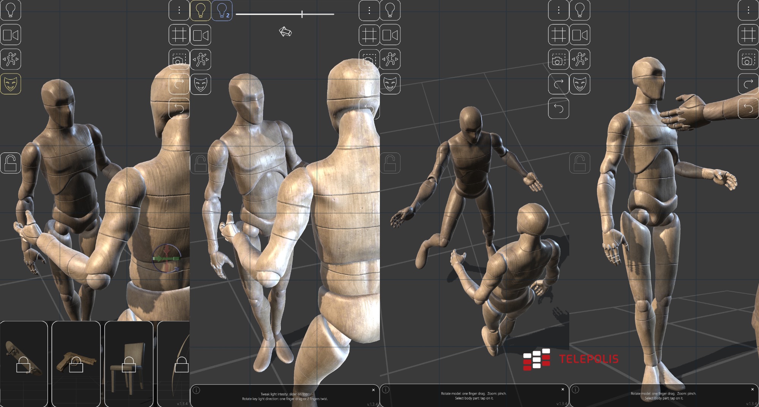Expand the three-dots menu in third screenshot
The height and width of the screenshot is (407, 759).
coord(559,10)
